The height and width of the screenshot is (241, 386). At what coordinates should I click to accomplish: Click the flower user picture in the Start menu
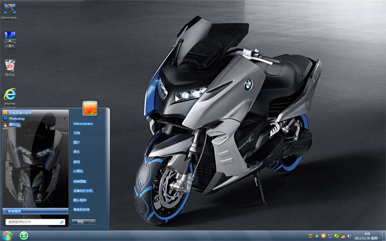90,108
